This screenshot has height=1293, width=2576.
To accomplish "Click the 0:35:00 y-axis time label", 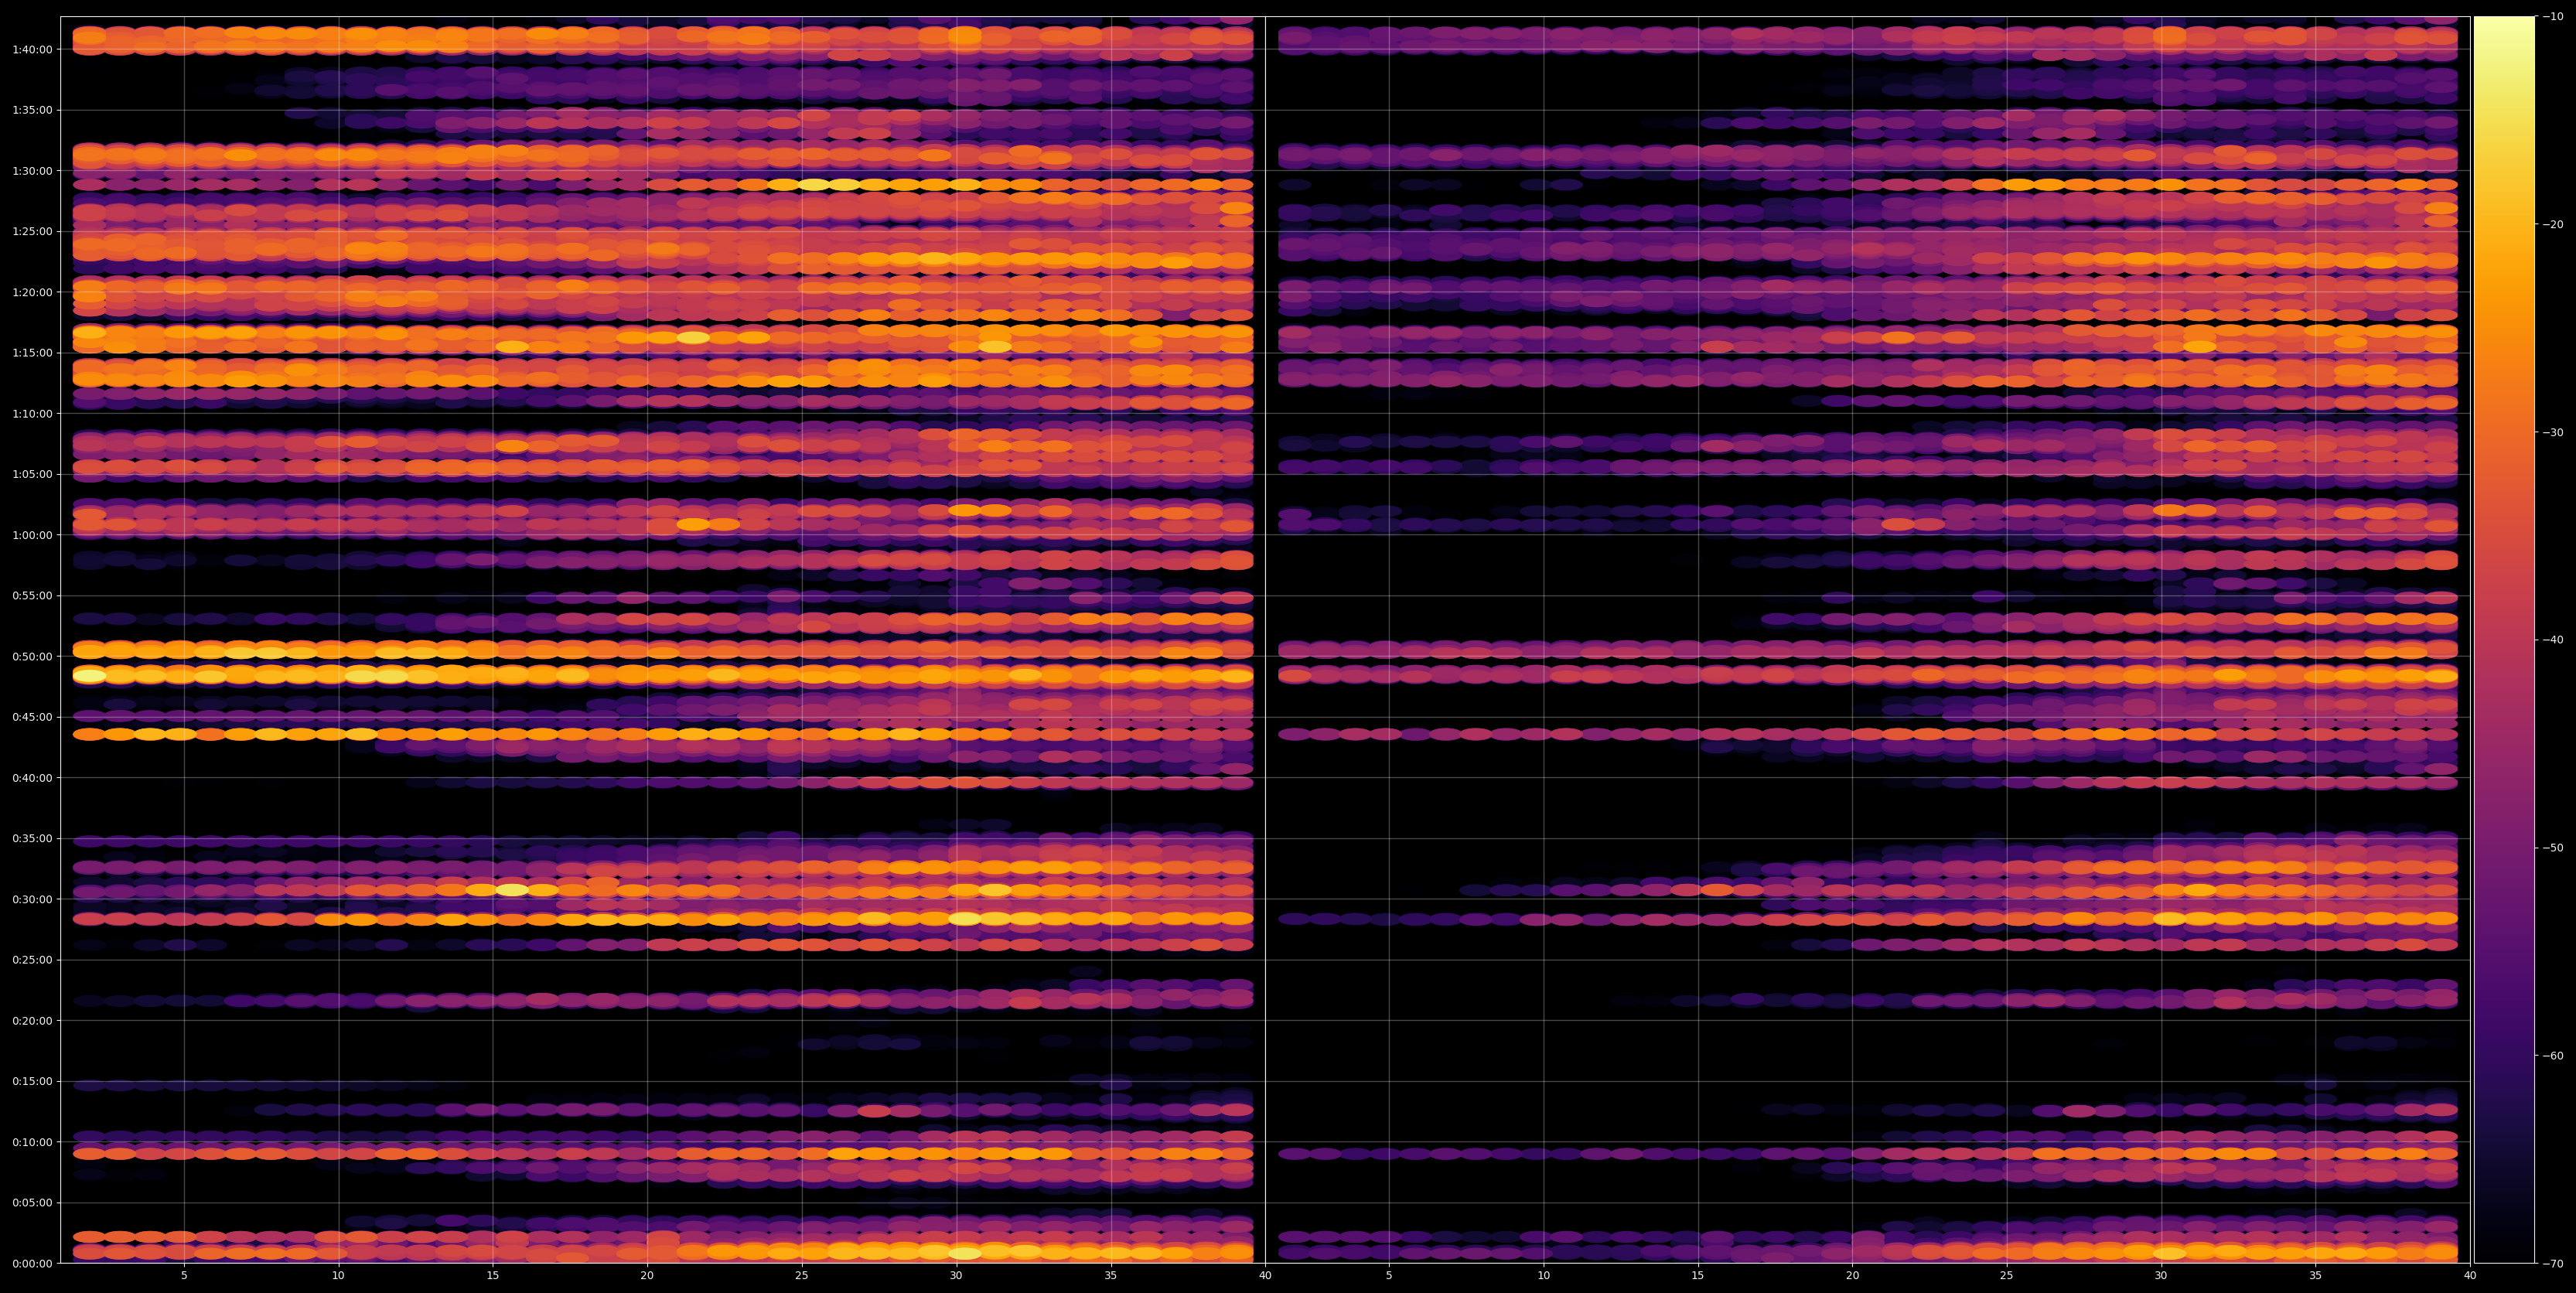I will click(33, 839).
